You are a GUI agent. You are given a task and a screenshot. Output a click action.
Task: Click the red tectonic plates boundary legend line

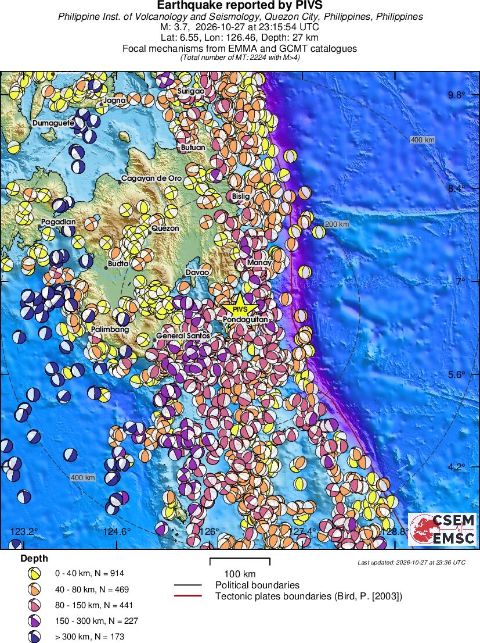pyautogui.click(x=188, y=596)
